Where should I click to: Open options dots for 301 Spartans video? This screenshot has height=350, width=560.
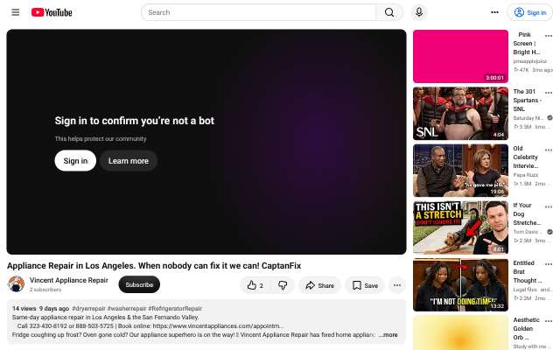(549, 93)
